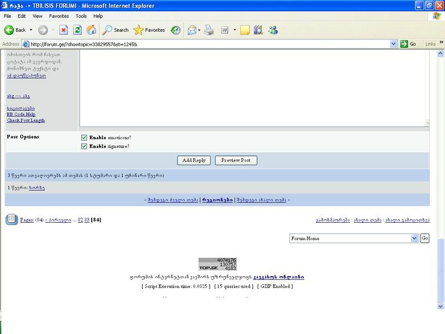Click the Forward arrow icon

click(43, 30)
